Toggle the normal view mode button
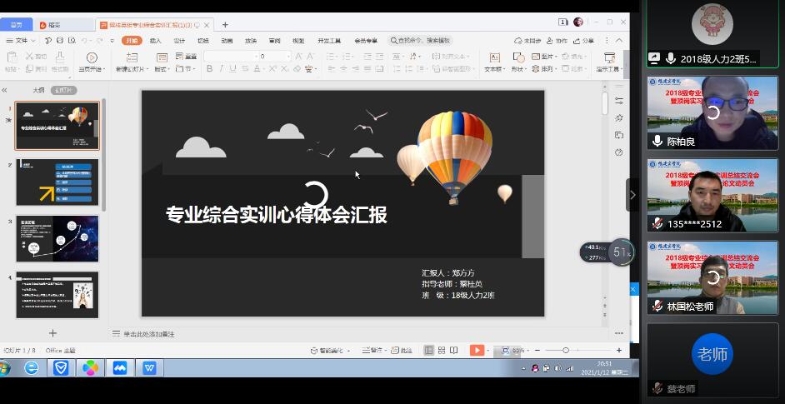Image resolution: width=785 pixels, height=404 pixels. click(x=428, y=351)
